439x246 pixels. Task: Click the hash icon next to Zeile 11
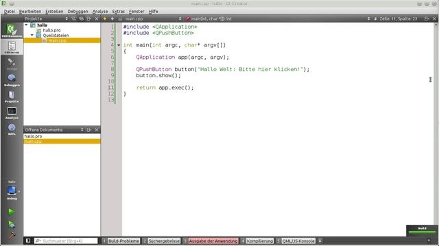click(x=375, y=18)
